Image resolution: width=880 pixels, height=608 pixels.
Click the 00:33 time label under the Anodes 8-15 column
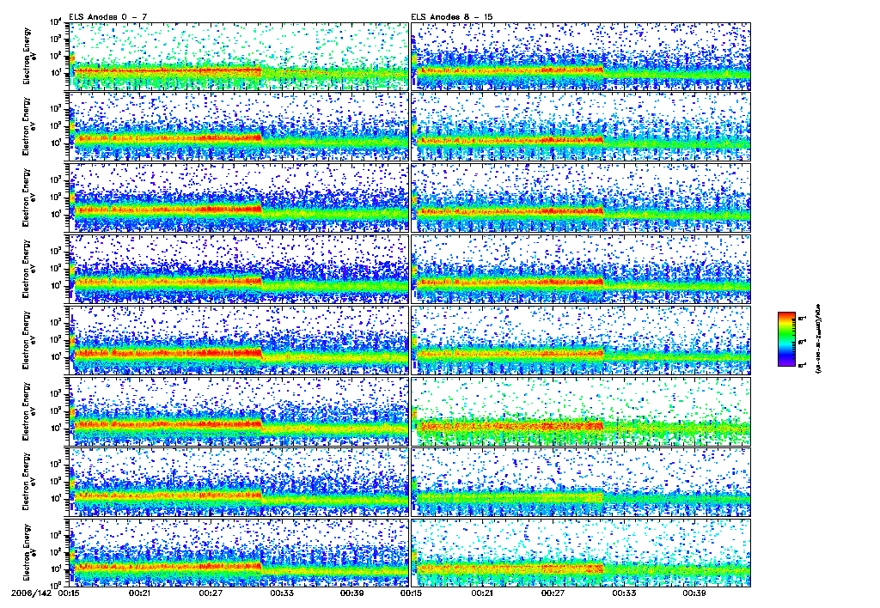(624, 593)
